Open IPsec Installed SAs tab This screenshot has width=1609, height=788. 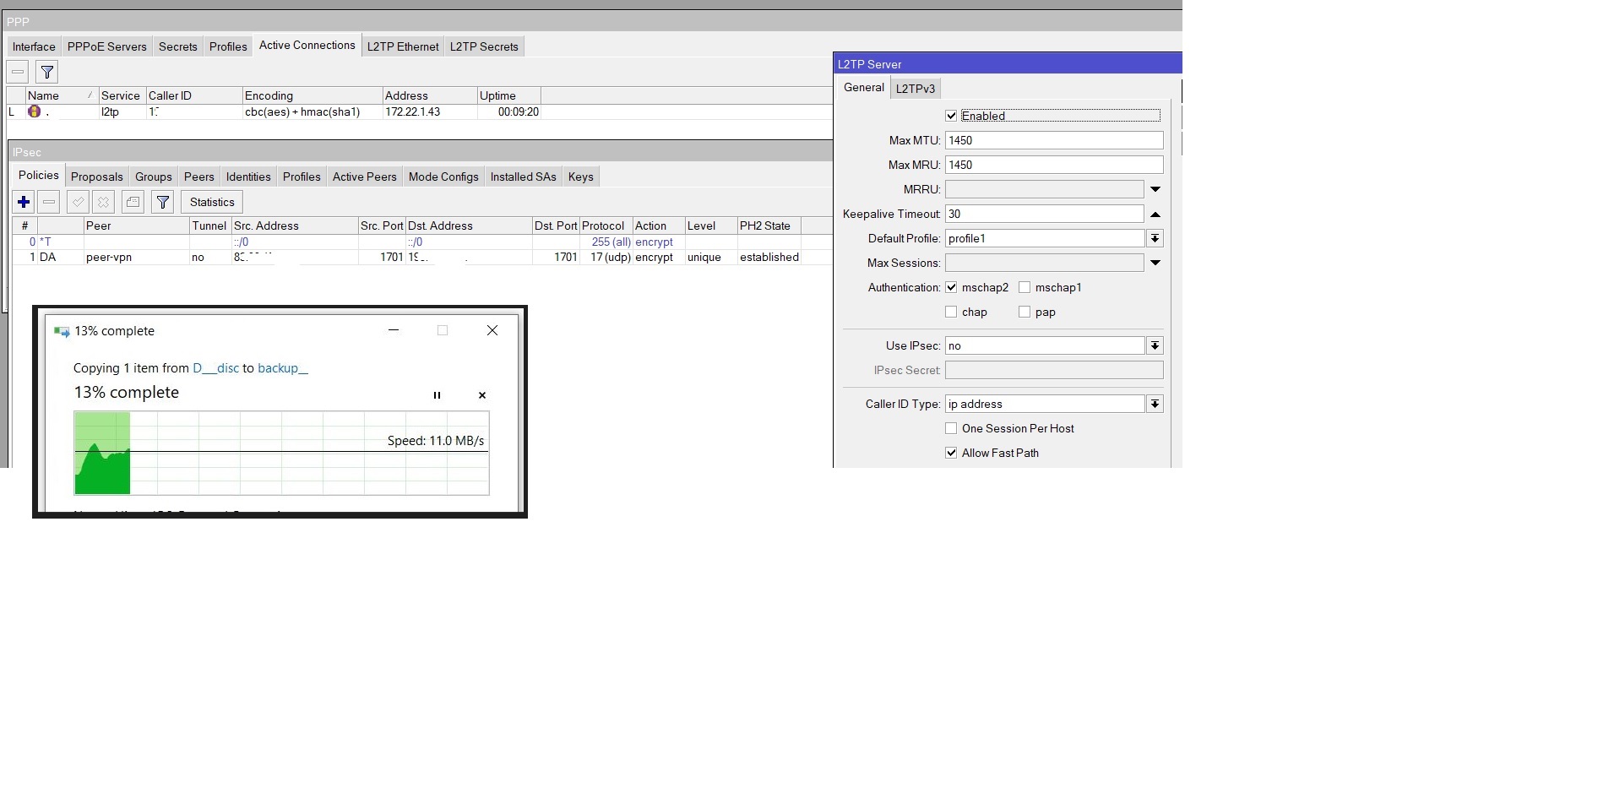(x=524, y=177)
